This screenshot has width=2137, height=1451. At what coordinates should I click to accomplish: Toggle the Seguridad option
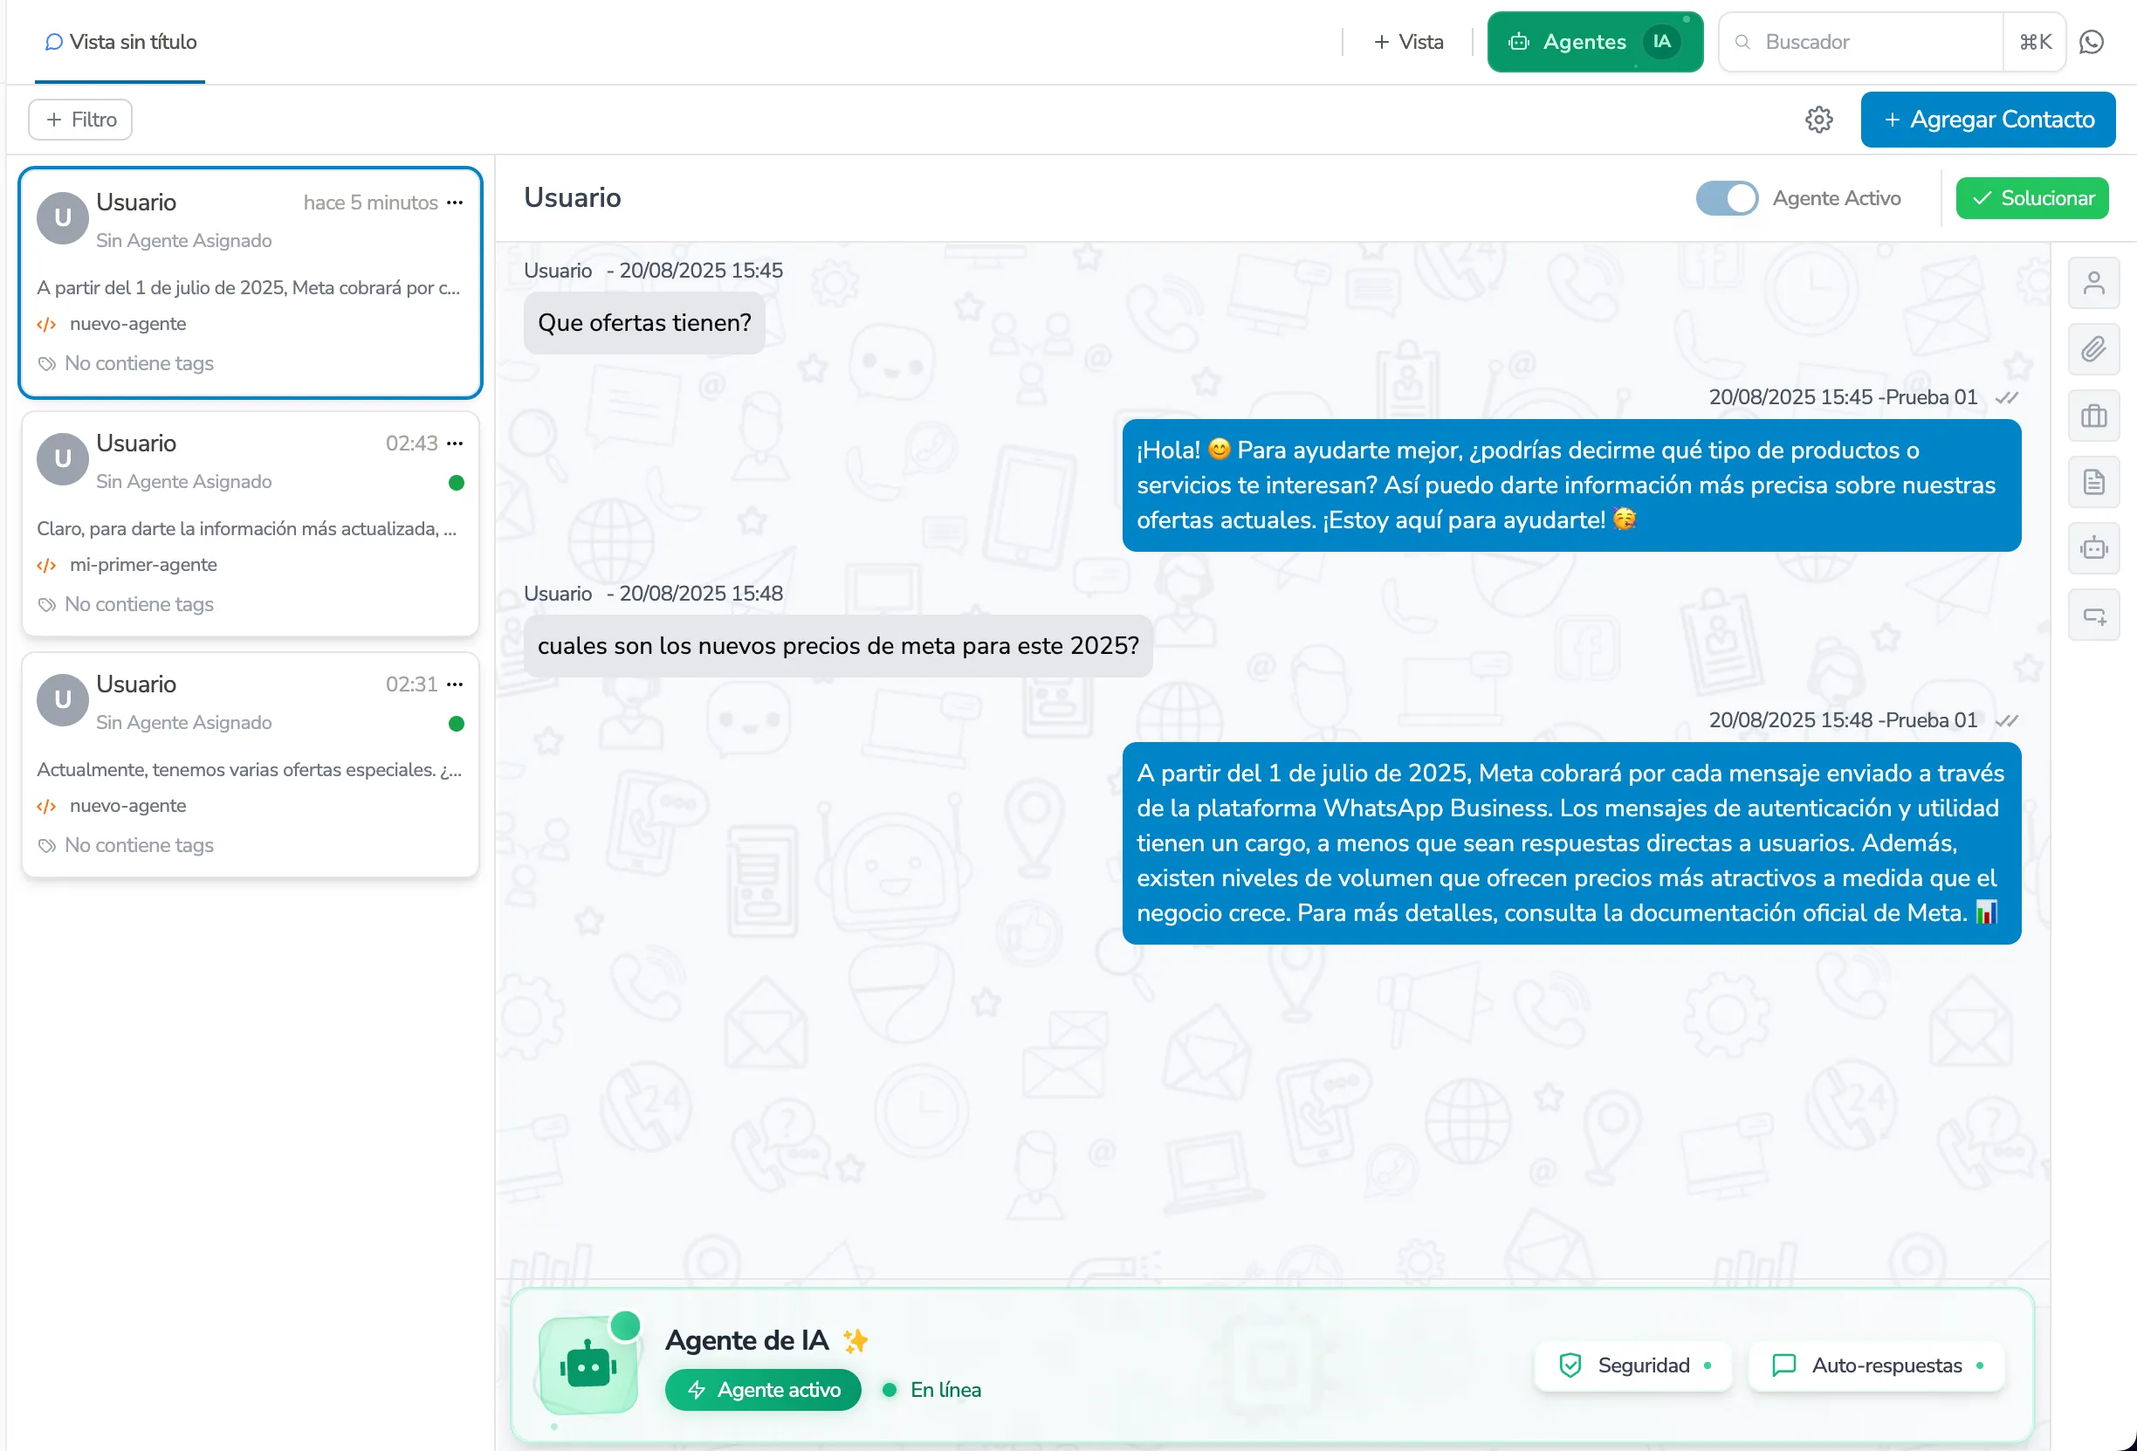[x=1632, y=1365]
